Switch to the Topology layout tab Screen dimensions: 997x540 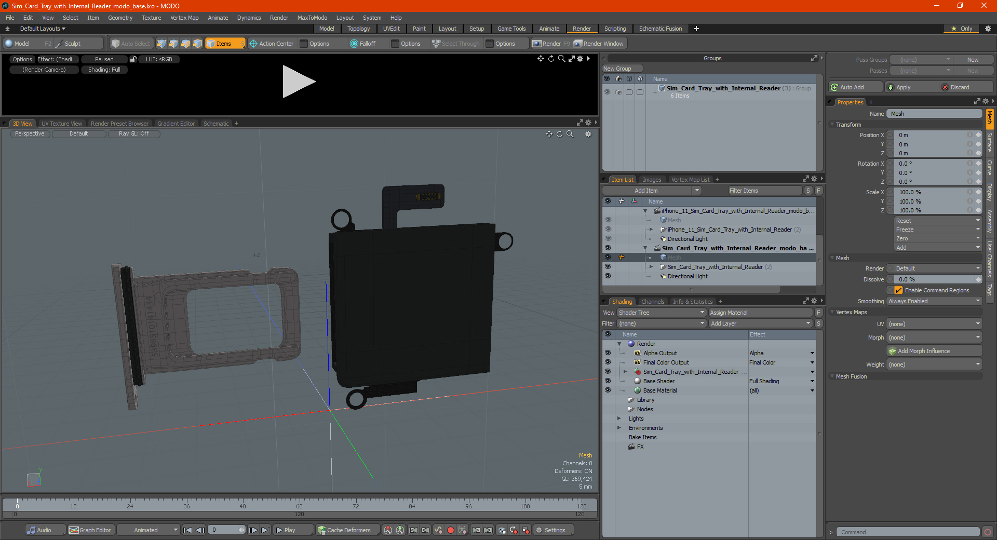pos(358,29)
